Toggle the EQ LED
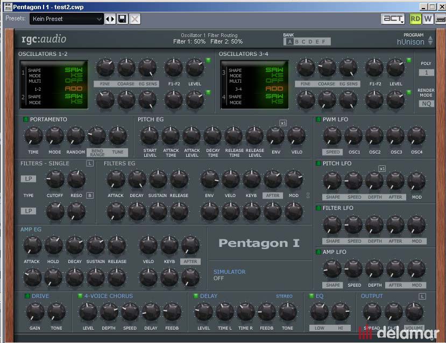The width and height of the screenshot is (446, 343). tap(312, 296)
